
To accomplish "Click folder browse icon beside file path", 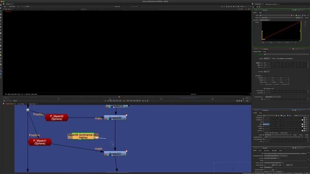I will (x=308, y=154).
